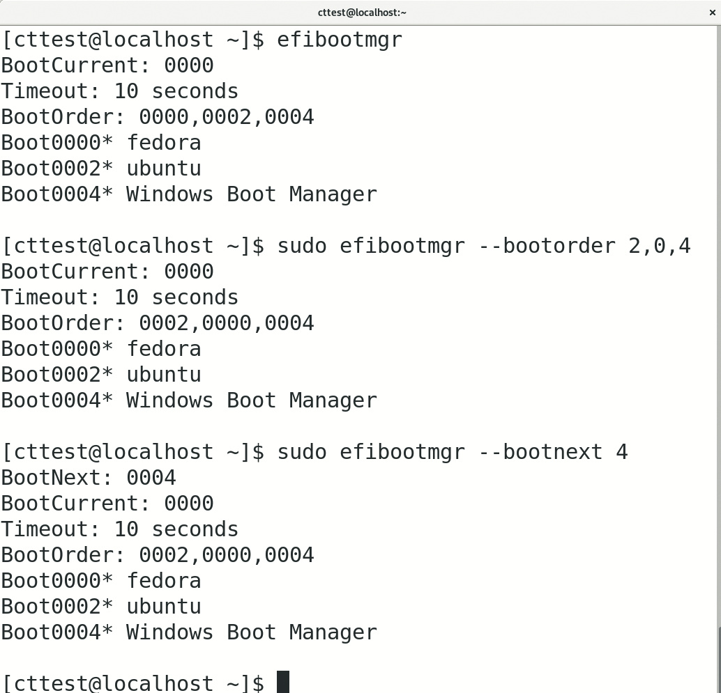Click the BootNext: 0004 output line
The image size is (721, 693).
[89, 478]
